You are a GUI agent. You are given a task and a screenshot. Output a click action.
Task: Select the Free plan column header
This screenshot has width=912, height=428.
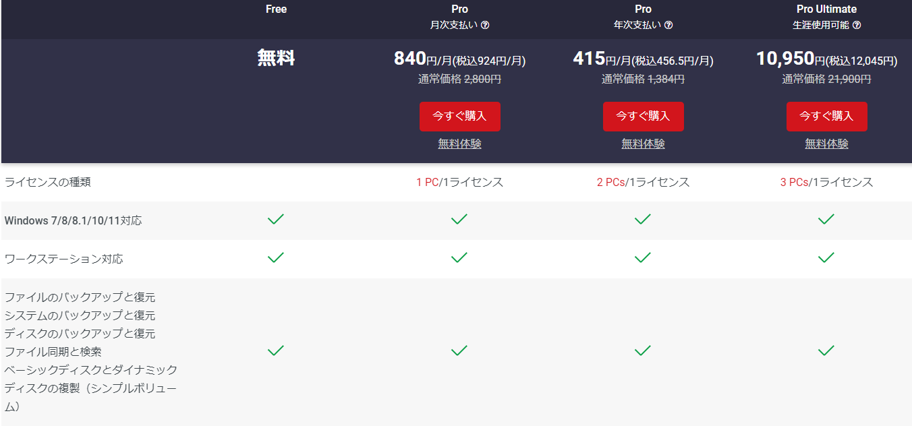click(x=276, y=9)
